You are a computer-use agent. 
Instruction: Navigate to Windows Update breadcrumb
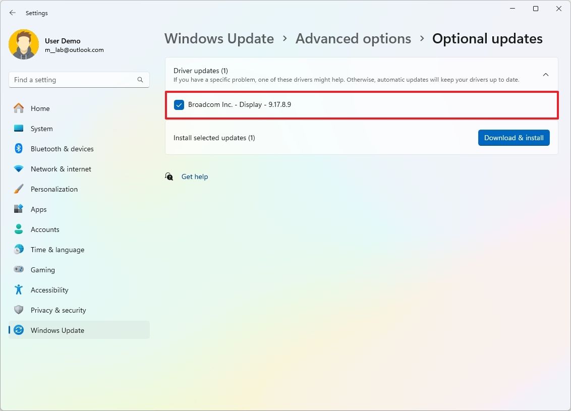click(219, 39)
